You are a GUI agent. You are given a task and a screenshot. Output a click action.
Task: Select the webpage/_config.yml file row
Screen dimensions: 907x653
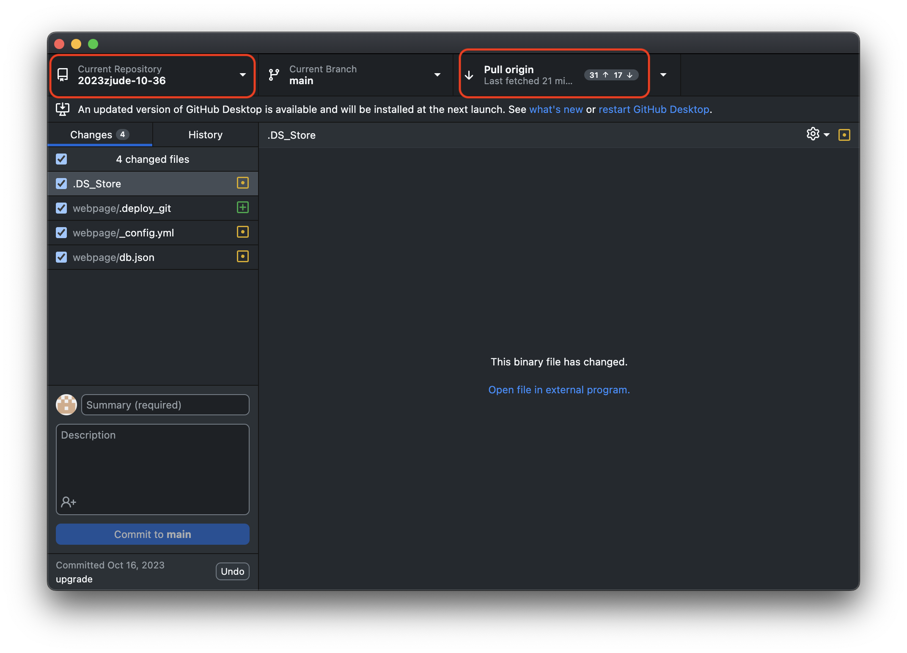(153, 233)
